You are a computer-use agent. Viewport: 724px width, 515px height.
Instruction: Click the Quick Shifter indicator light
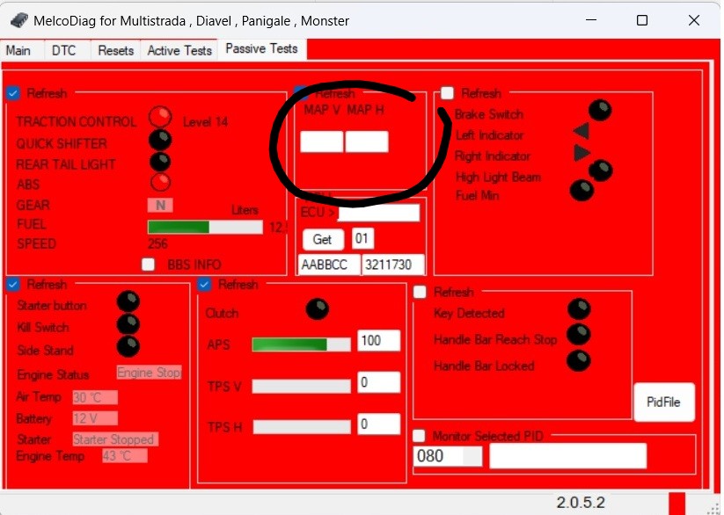pyautogui.click(x=160, y=140)
